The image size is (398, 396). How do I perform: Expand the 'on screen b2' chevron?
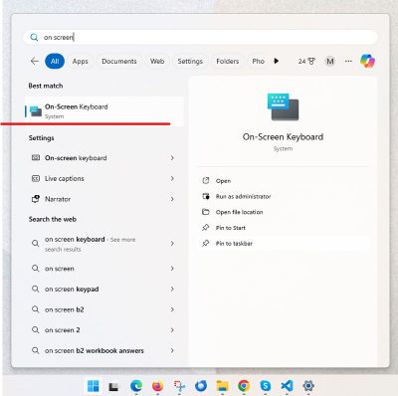tap(172, 309)
